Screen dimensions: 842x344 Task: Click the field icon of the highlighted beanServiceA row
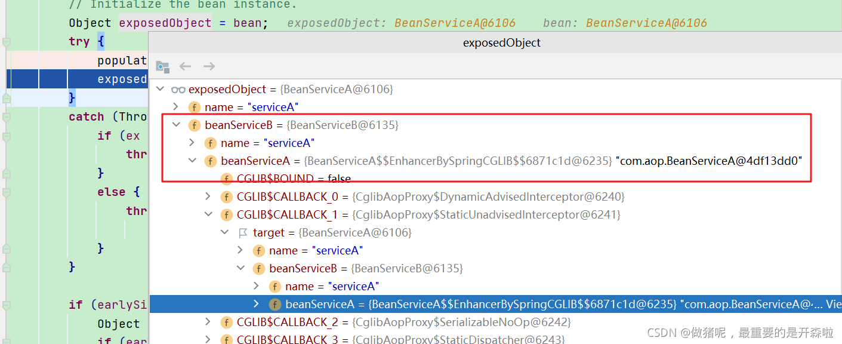tap(275, 304)
